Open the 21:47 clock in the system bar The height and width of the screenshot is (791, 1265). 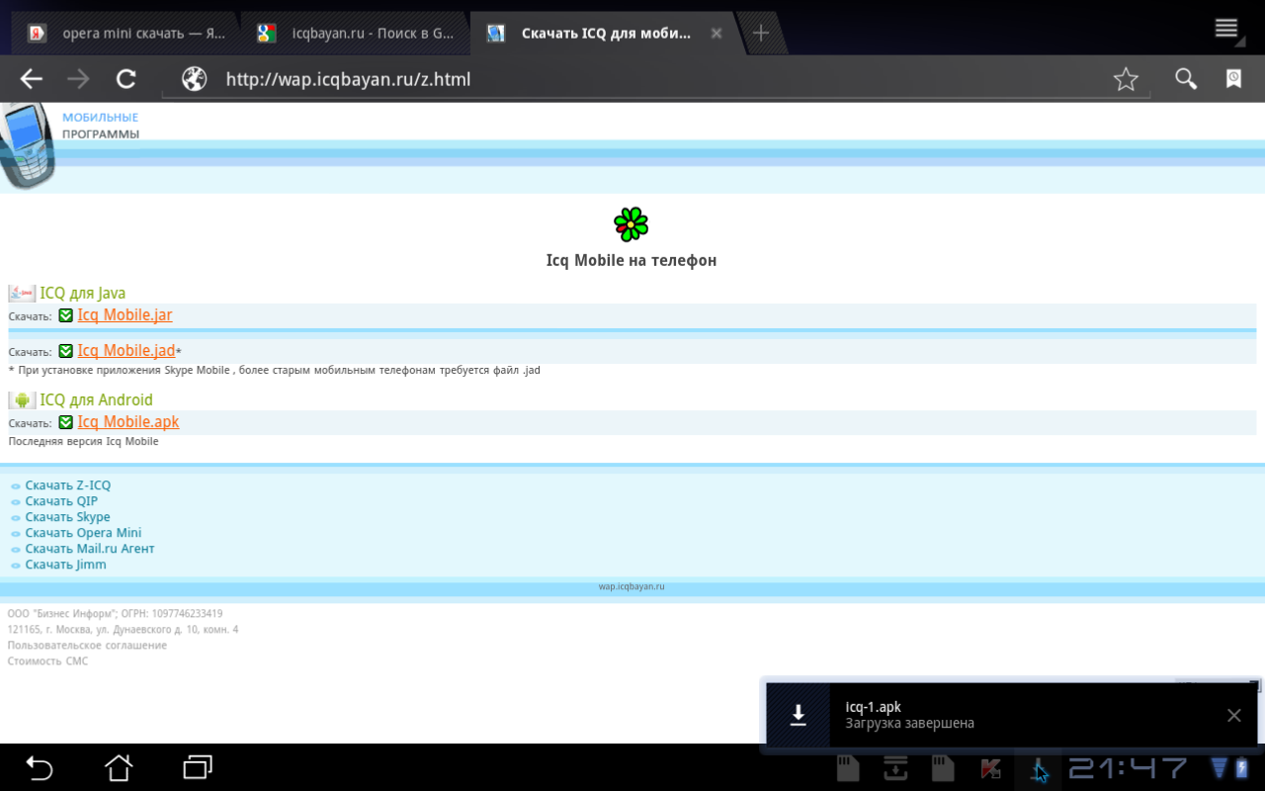click(x=1128, y=768)
